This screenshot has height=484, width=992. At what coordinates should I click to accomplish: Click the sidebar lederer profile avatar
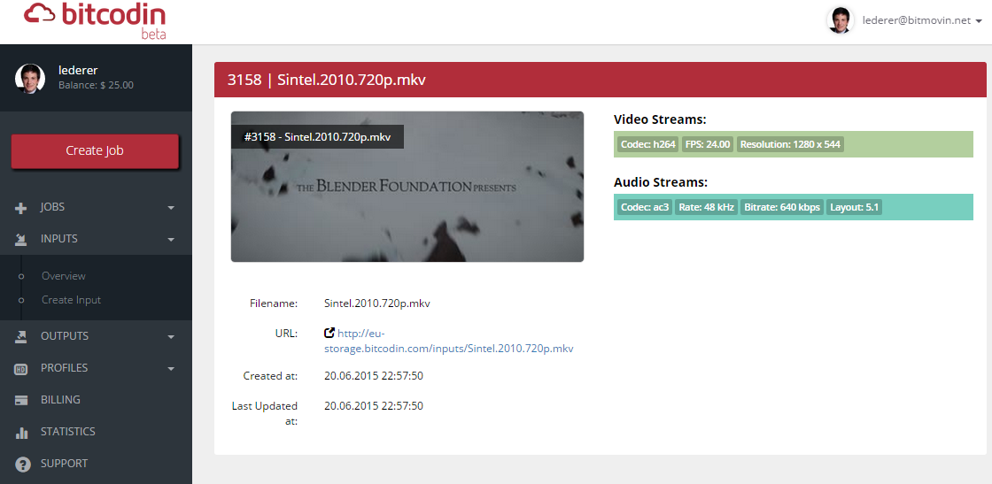coord(30,79)
